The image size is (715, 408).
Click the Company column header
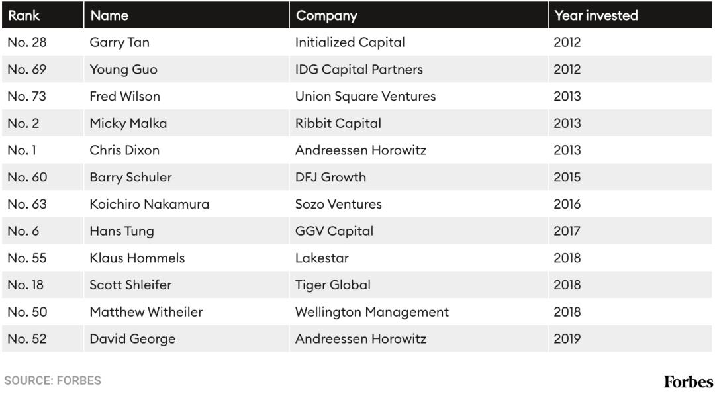click(x=326, y=15)
